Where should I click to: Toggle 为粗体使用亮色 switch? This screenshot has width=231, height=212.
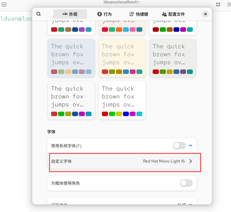click(x=186, y=183)
